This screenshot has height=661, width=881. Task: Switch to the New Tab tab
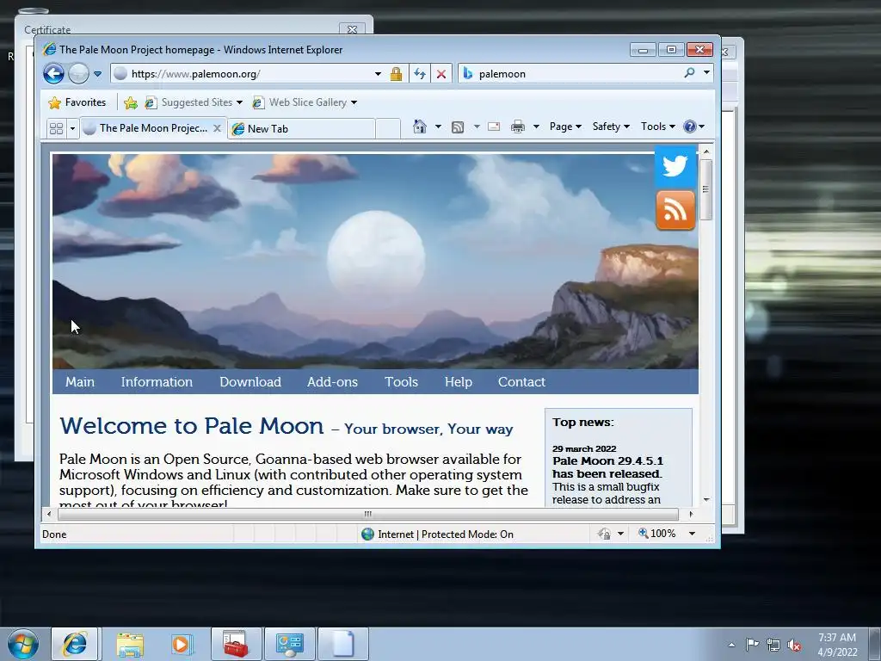[x=301, y=129]
